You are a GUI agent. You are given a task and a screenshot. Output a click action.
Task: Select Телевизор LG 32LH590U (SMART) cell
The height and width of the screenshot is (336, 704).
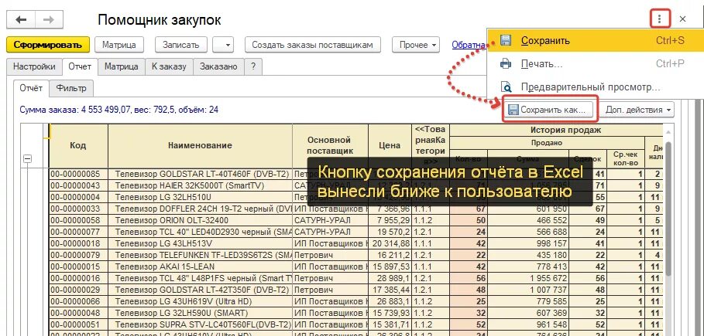pyautogui.click(x=201, y=313)
